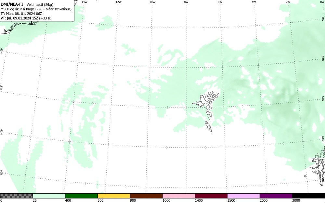The width and height of the screenshot is (325, 203).
Task: Click the Iceland coastline outline near the title box
Action: point(19,27)
